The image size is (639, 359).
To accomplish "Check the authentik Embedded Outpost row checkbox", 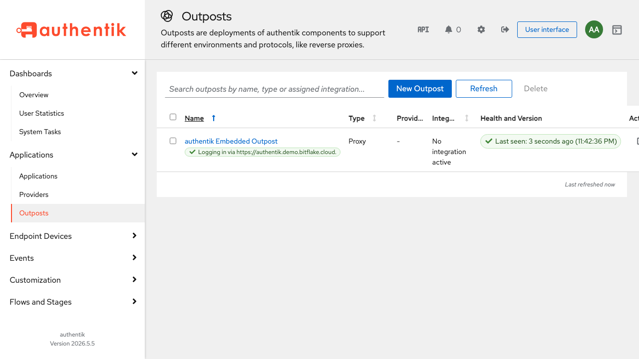I will [173, 141].
